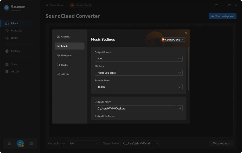The width and height of the screenshot is (242, 153).
Task: Go to Music Home breadcrumb
Action: click(x=55, y=5)
